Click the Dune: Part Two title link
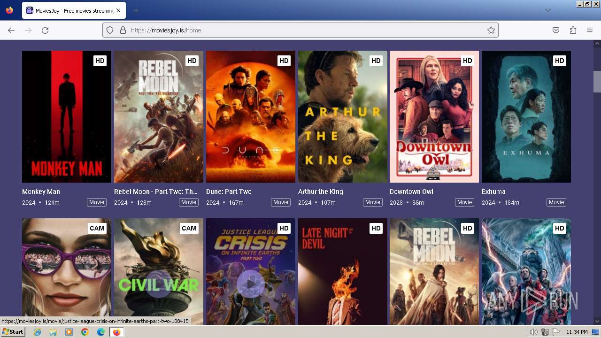This screenshot has height=338, width=601. tap(229, 192)
